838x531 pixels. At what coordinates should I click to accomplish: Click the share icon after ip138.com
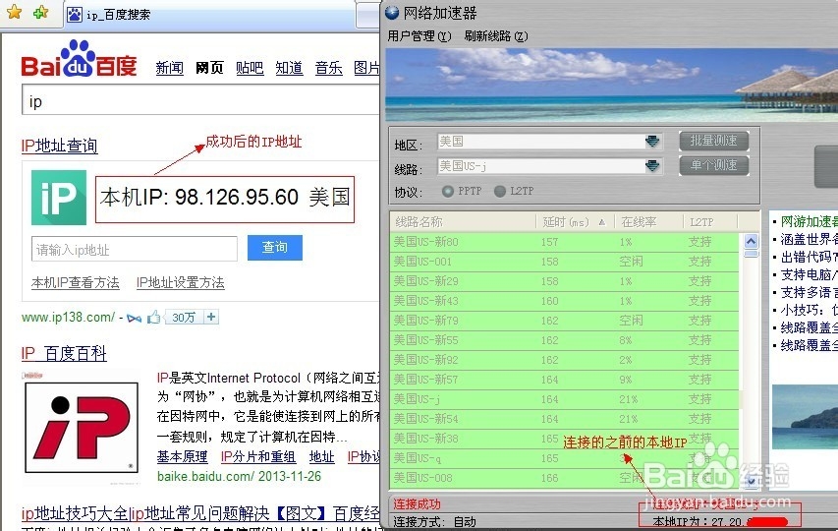point(135,319)
